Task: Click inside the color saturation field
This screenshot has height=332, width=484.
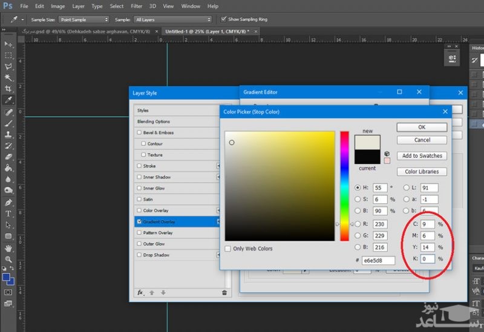Action: 278,185
